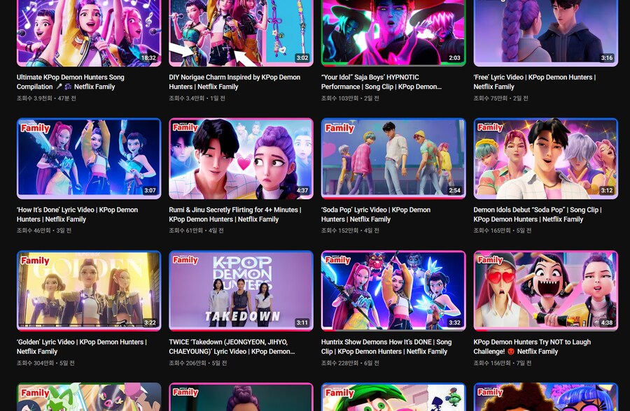Click title 'Ultimate KPop Demon Hunters Song Compilation'

[x=70, y=82]
